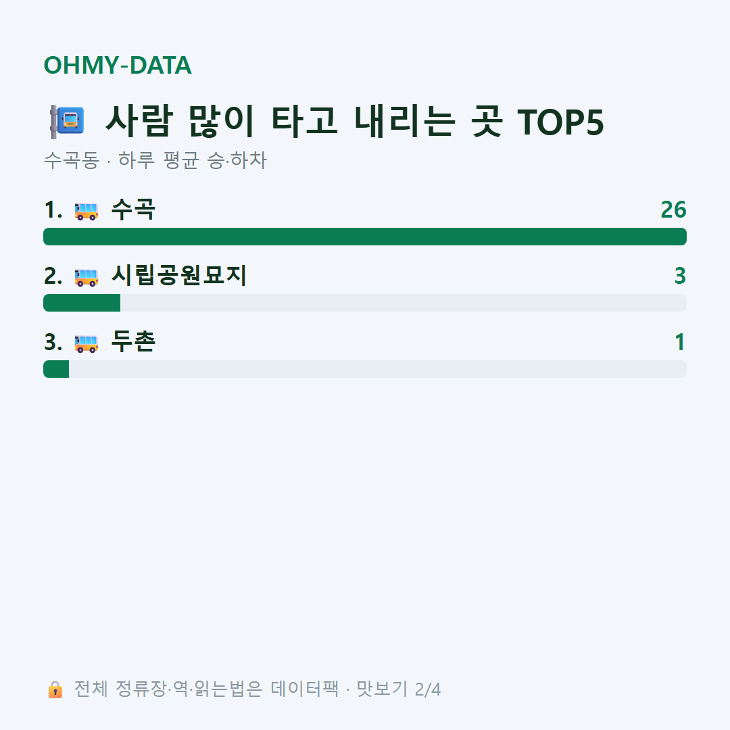Click the full green bar for 수곡

(x=365, y=237)
